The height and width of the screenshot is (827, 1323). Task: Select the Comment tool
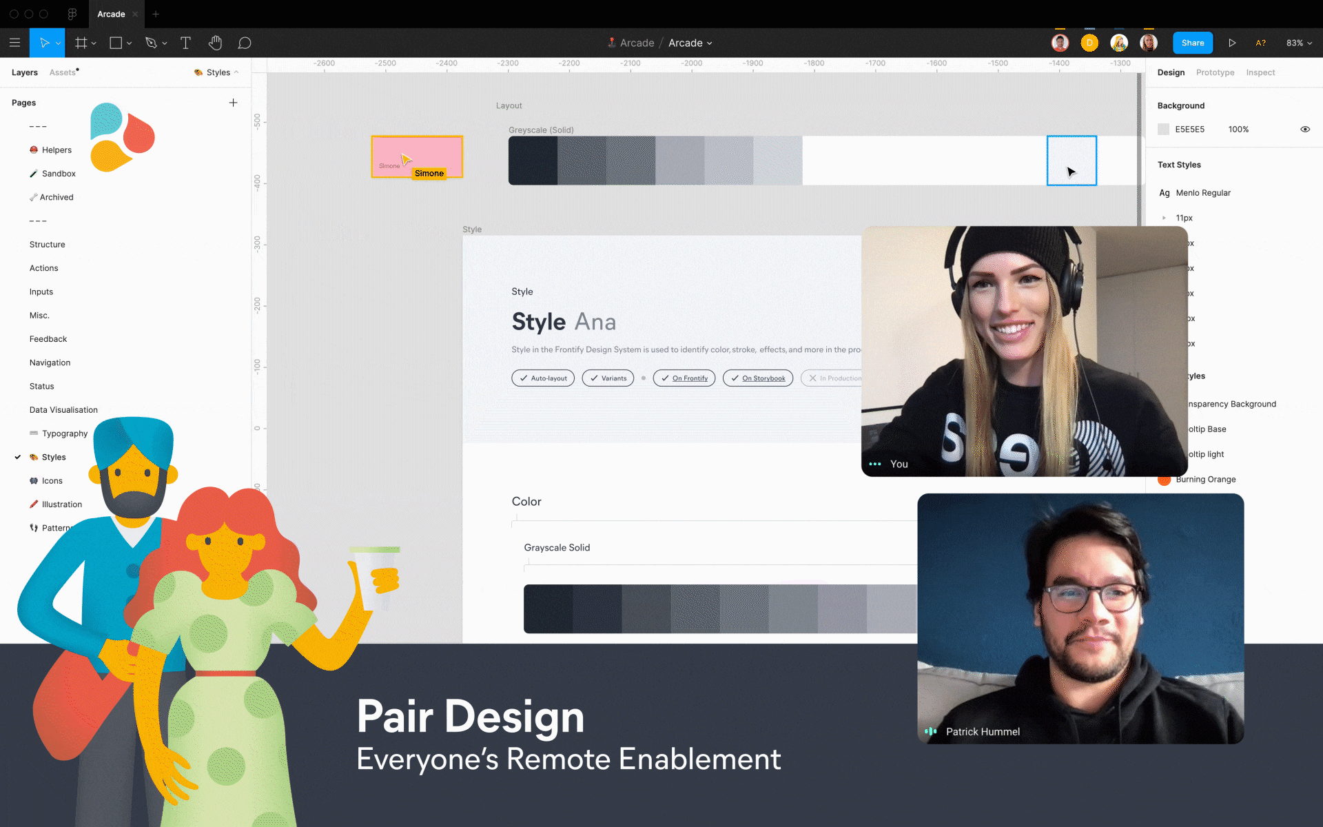tap(244, 43)
